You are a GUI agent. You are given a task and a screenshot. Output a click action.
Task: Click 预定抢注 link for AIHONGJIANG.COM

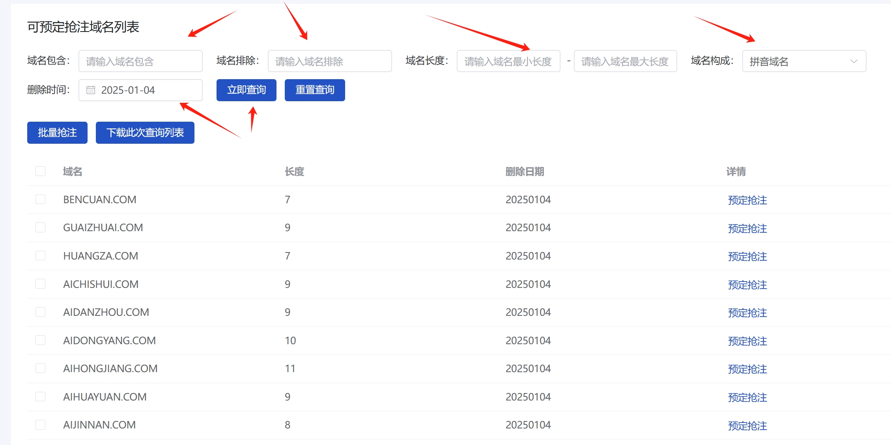coord(747,369)
